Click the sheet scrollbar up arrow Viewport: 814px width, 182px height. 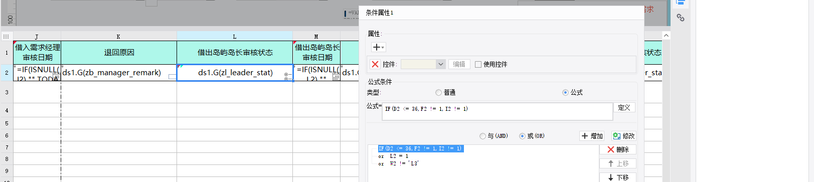click(666, 36)
